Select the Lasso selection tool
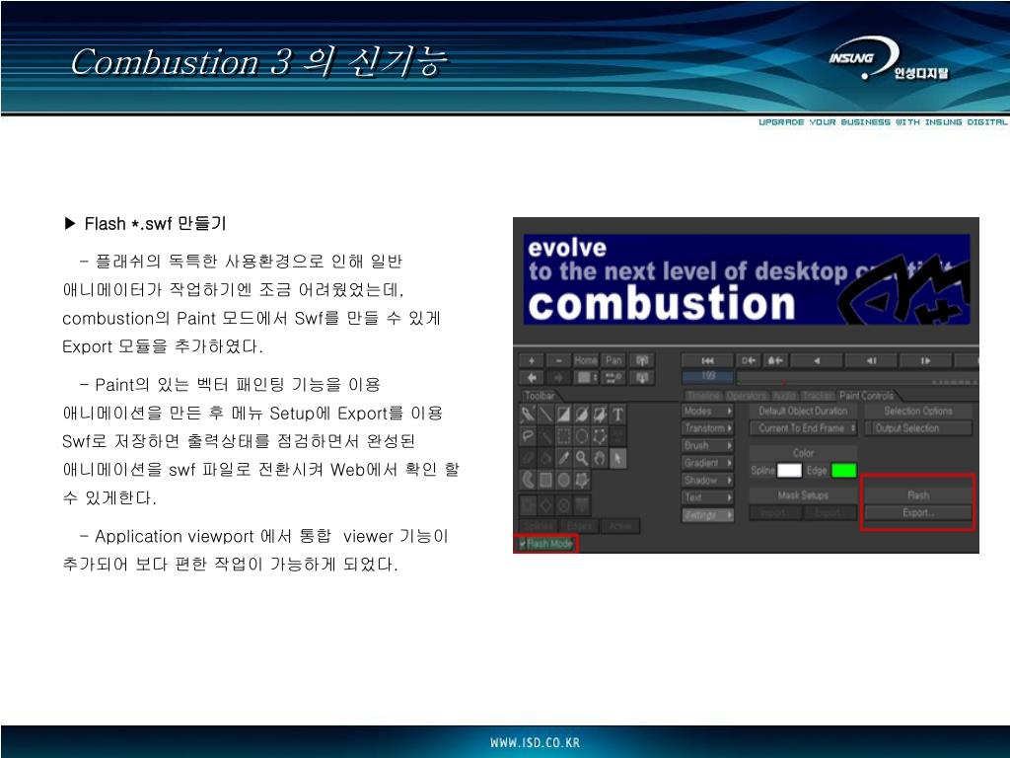 [528, 436]
